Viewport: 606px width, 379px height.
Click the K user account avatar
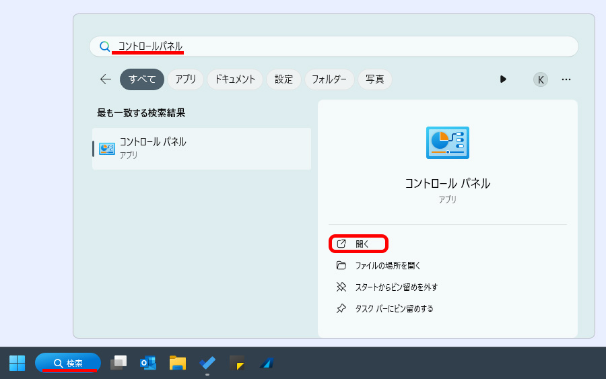coord(540,79)
